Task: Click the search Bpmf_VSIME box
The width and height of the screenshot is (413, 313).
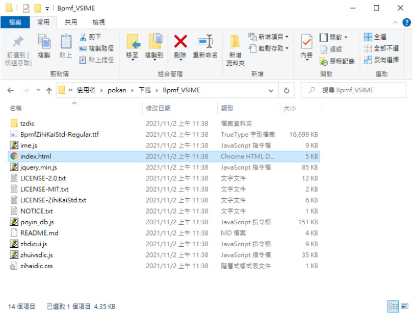Action: pyautogui.click(x=353, y=90)
